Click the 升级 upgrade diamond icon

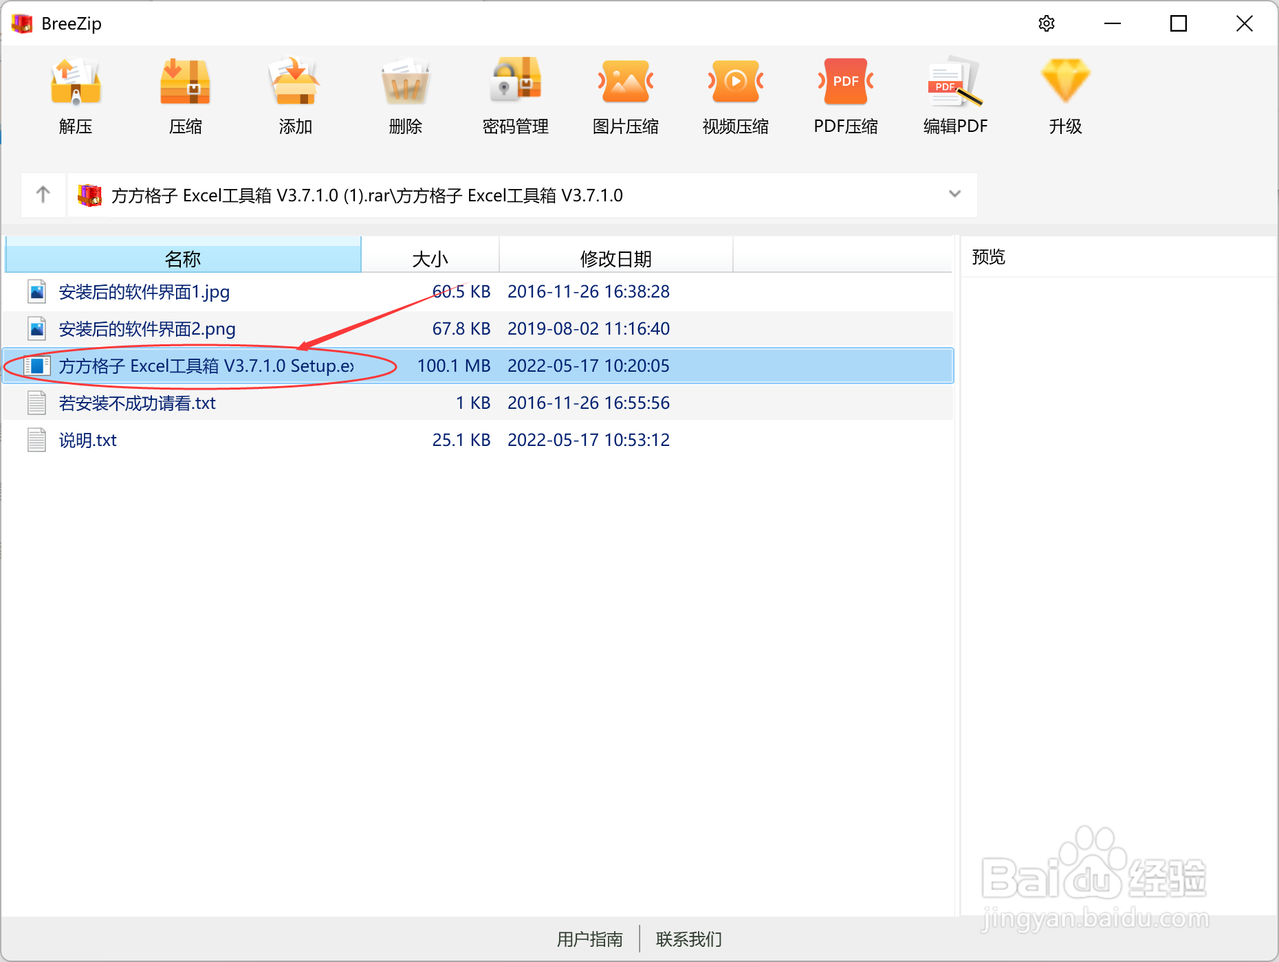click(1065, 81)
